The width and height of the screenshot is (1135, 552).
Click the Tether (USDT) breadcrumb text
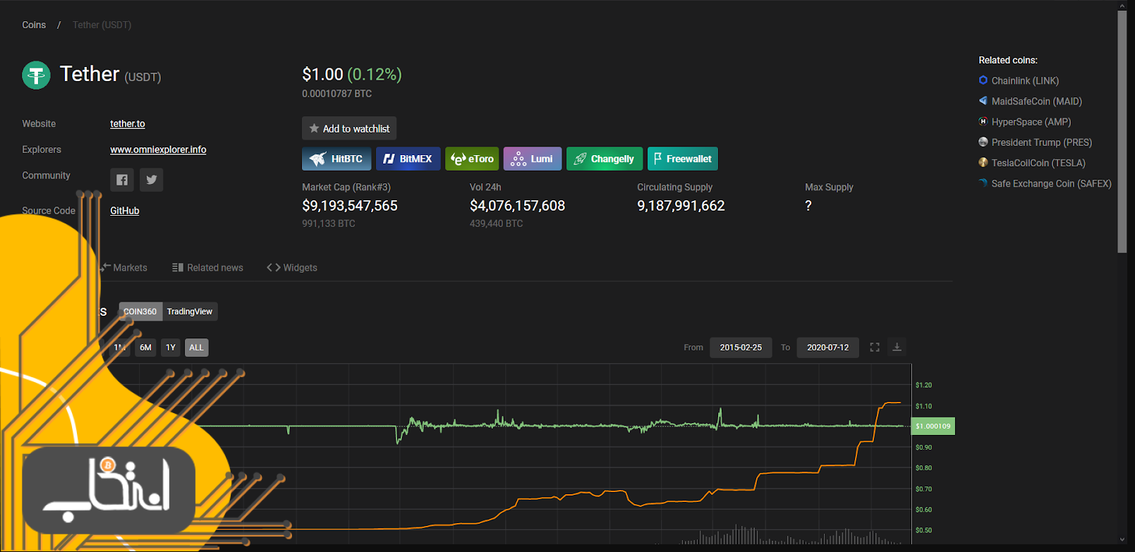tap(102, 25)
